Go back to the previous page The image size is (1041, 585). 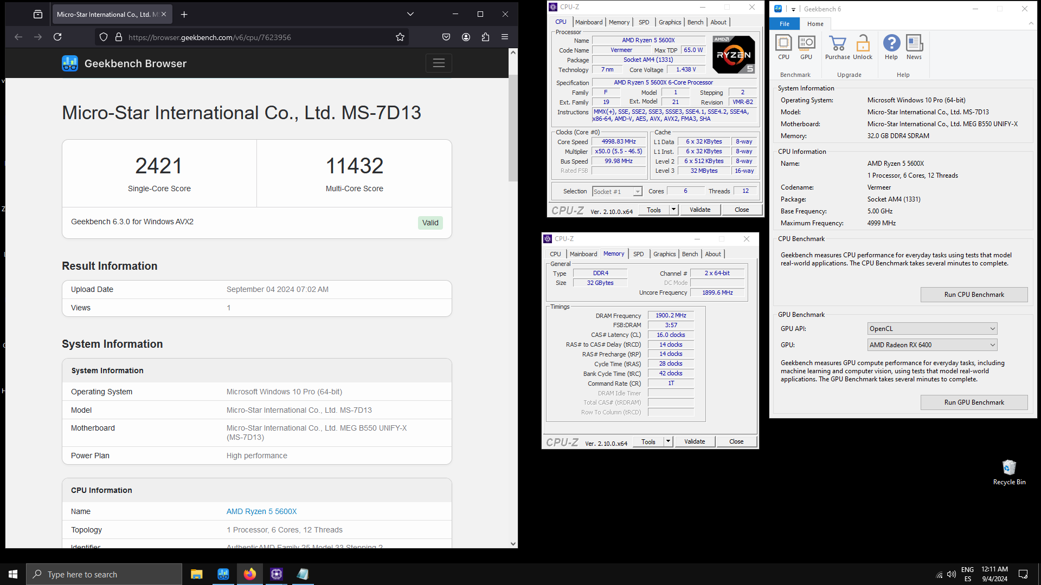pyautogui.click(x=18, y=37)
